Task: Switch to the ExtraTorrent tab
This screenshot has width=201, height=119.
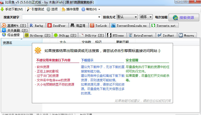Action: coord(141,35)
